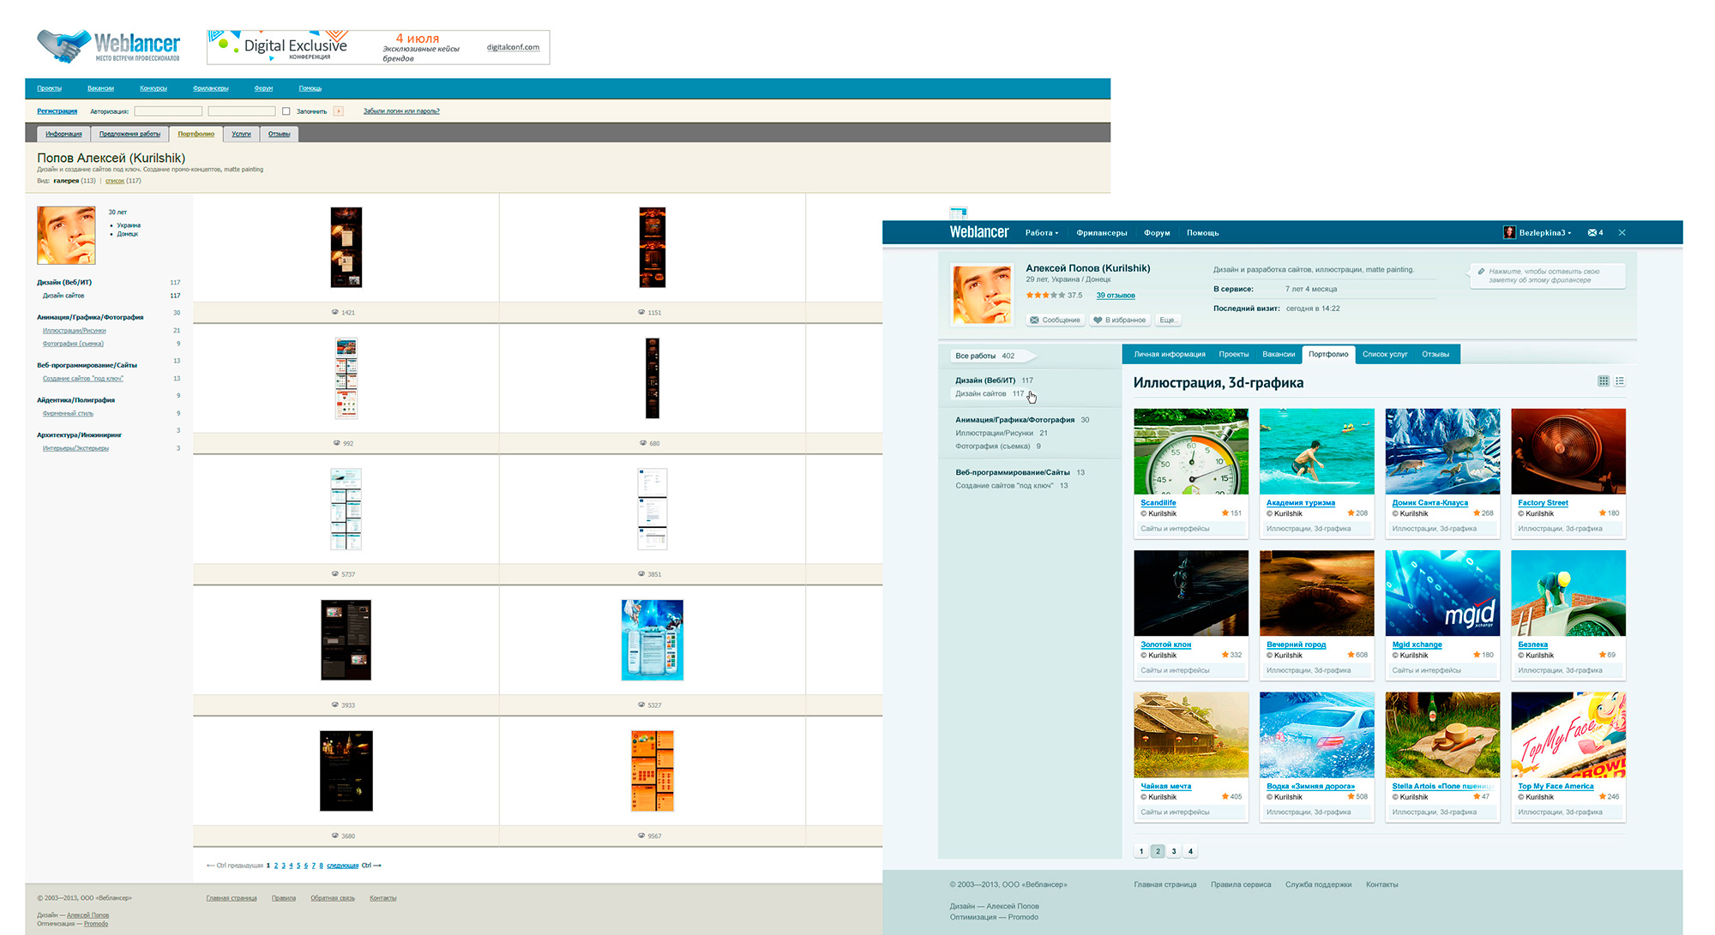The height and width of the screenshot is (935, 1715).
Task: Open the Top My Face America thumbnail
Action: tap(1568, 734)
